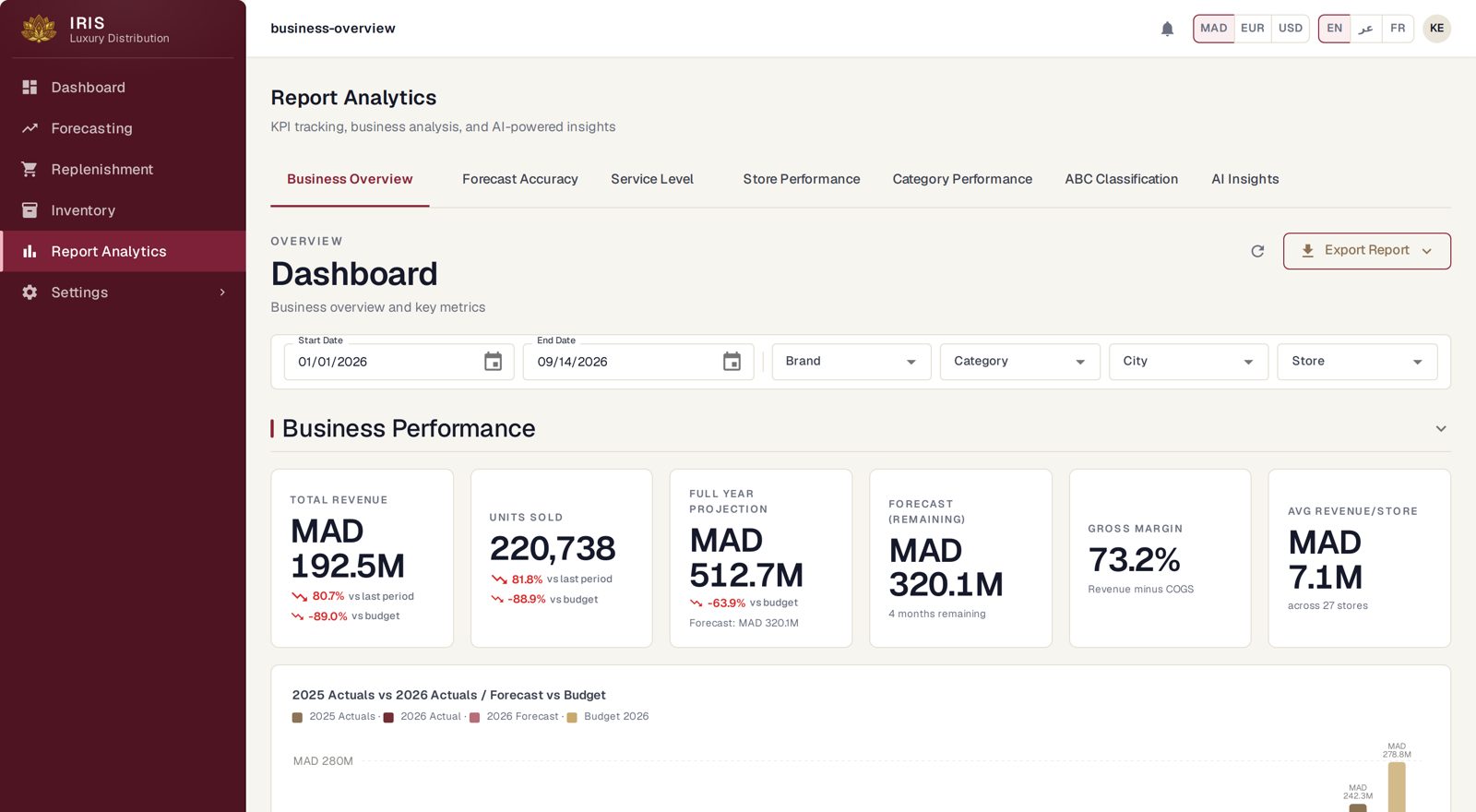The width and height of the screenshot is (1476, 812).
Task: Click Full Year Projection -63.9% trend icon
Action: pyautogui.click(x=696, y=603)
